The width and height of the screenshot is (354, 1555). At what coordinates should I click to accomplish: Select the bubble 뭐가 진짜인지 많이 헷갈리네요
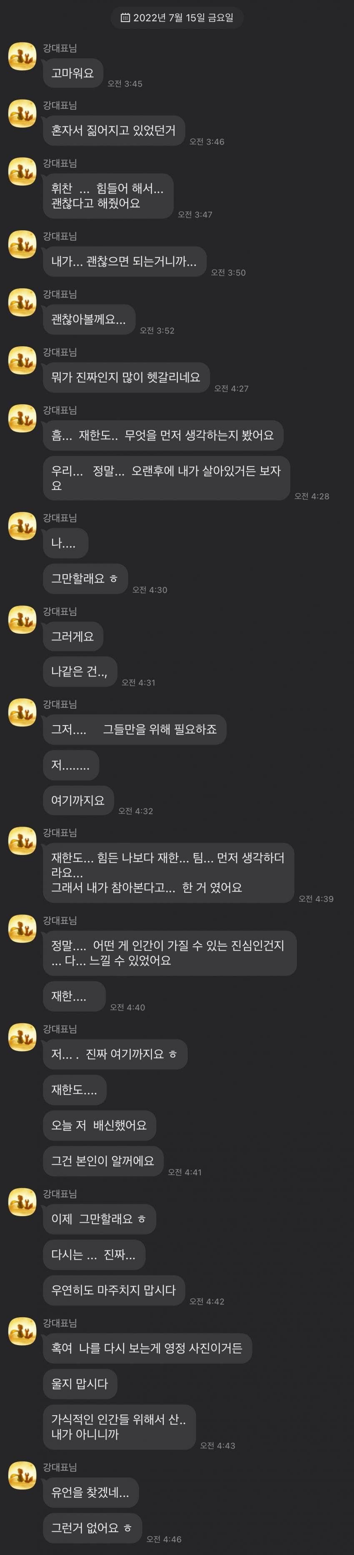(x=126, y=377)
